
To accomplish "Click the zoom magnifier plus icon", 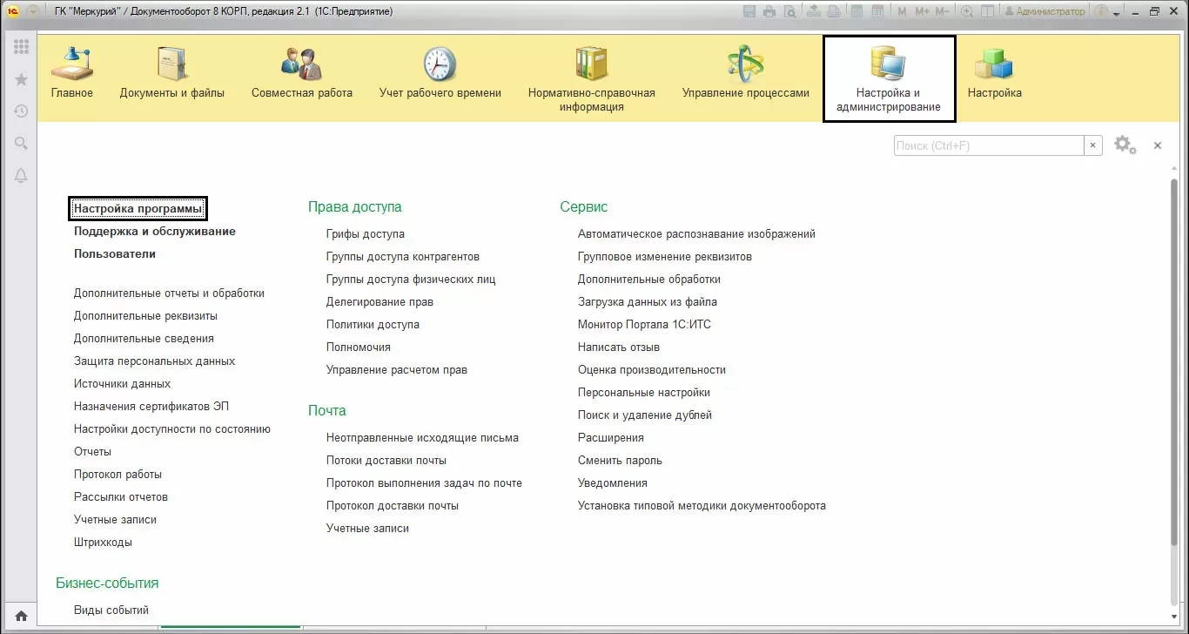I will (967, 11).
